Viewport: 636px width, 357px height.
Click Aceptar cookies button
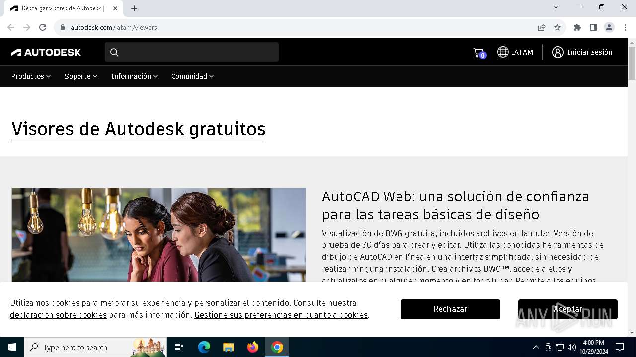click(568, 309)
